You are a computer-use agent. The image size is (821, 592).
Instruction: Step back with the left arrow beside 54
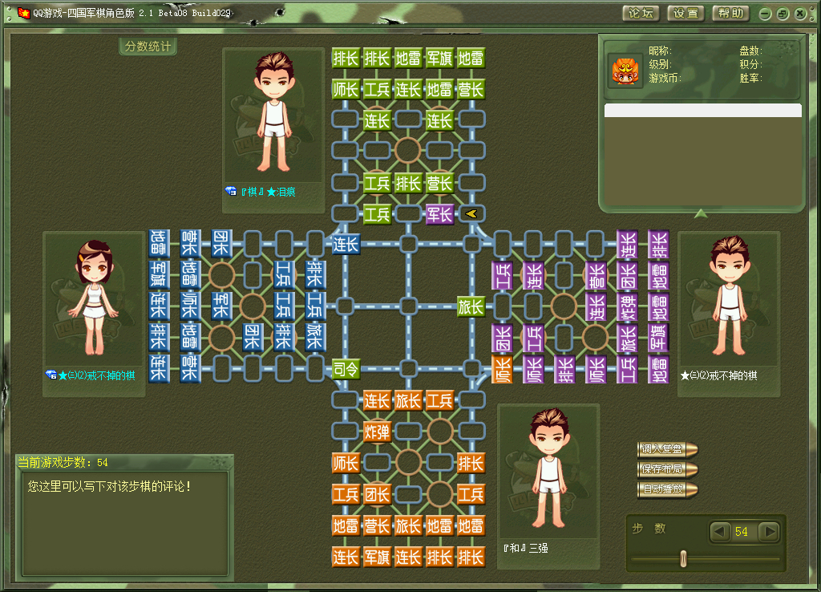pyautogui.click(x=720, y=532)
